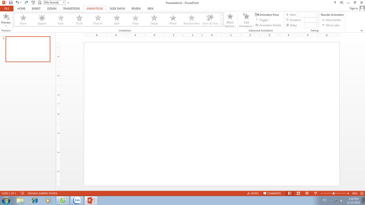Viewport: 365px width, 205px height.
Task: Open print preview icon in quick access toolbar
Action: coord(40,2)
